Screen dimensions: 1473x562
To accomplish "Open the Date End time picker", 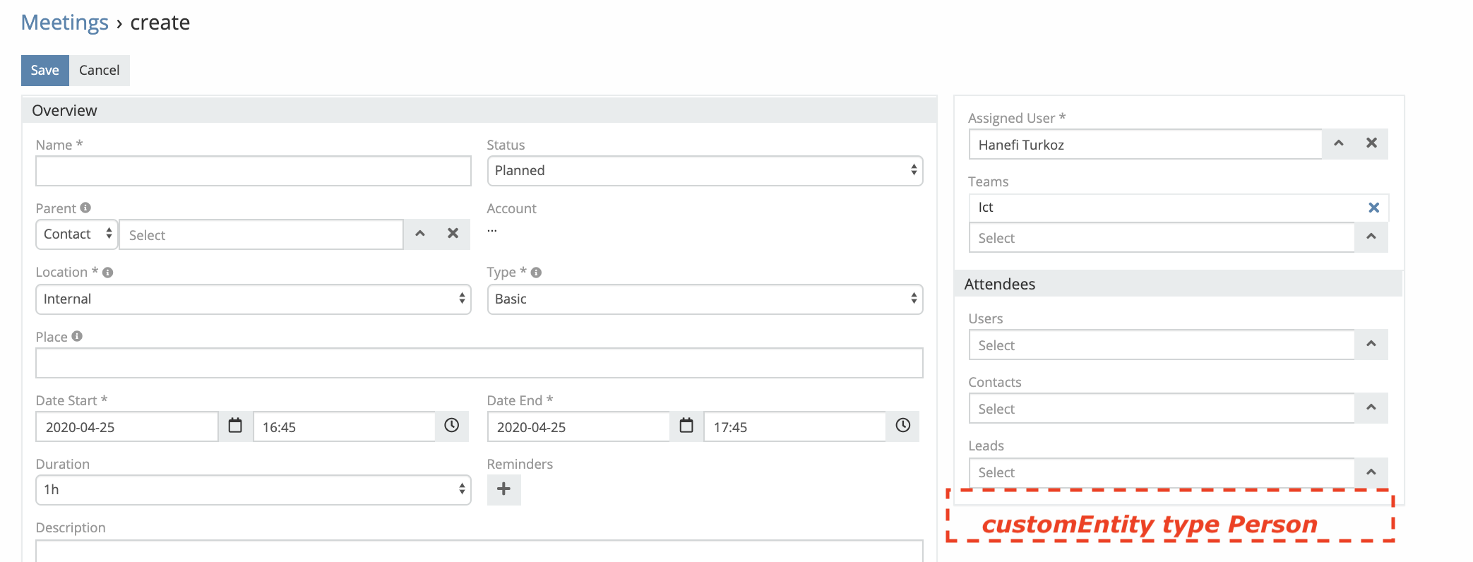I will click(902, 426).
